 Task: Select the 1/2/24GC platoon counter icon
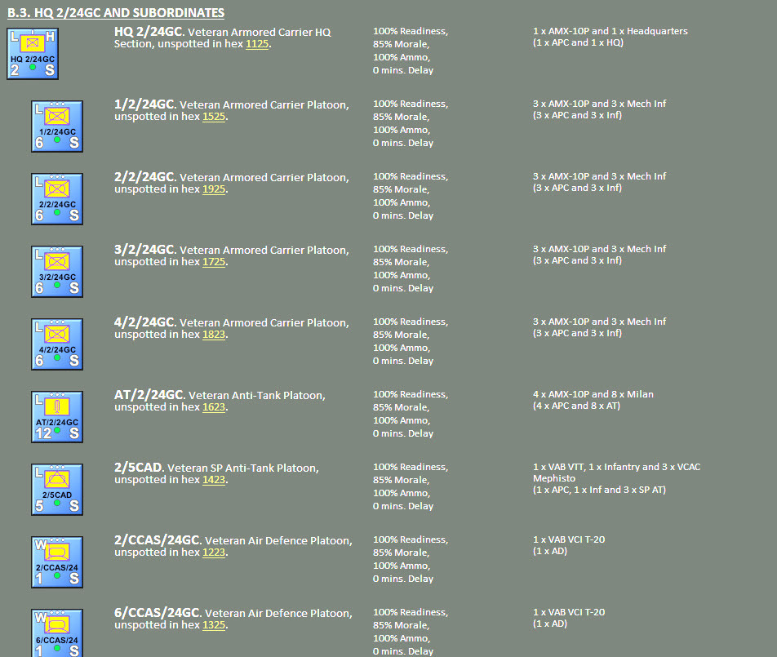[x=57, y=127]
